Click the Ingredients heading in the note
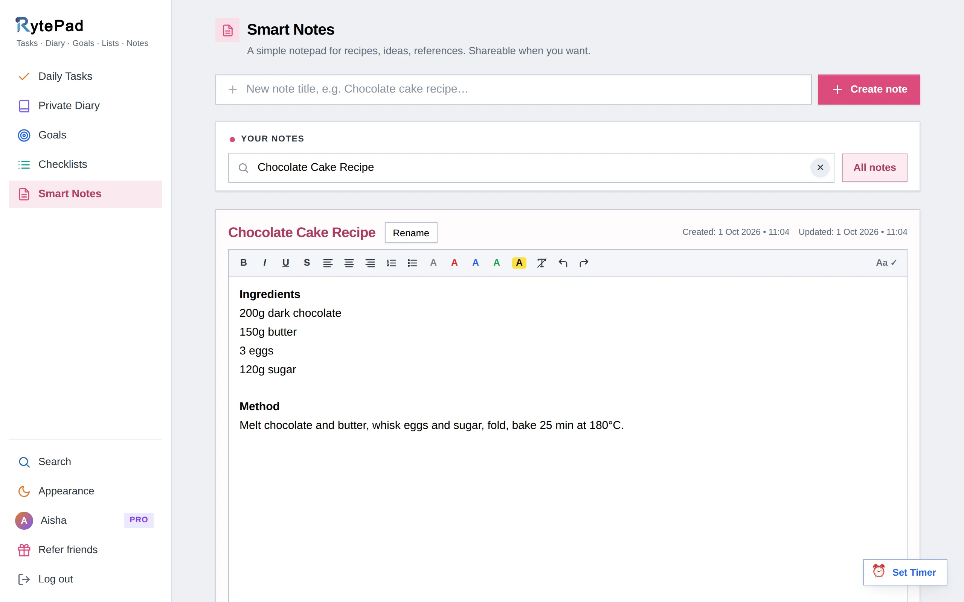 click(270, 294)
